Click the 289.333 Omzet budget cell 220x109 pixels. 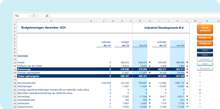pos(125,62)
